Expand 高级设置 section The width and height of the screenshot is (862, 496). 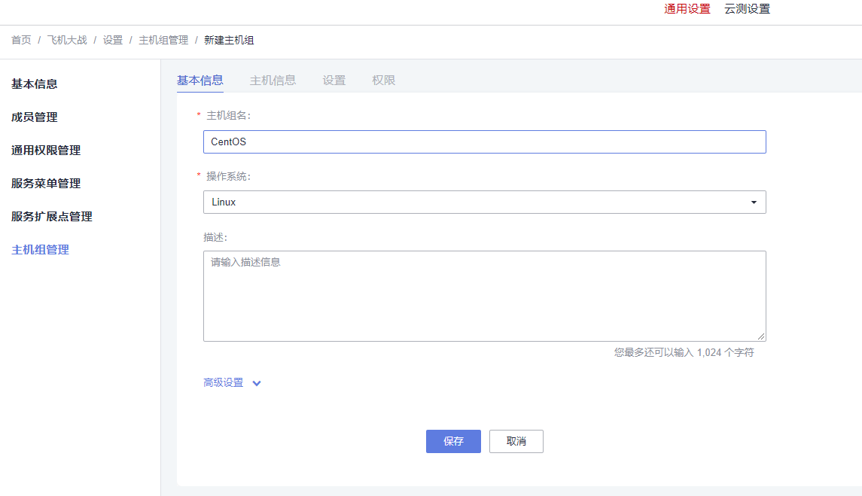(231, 382)
